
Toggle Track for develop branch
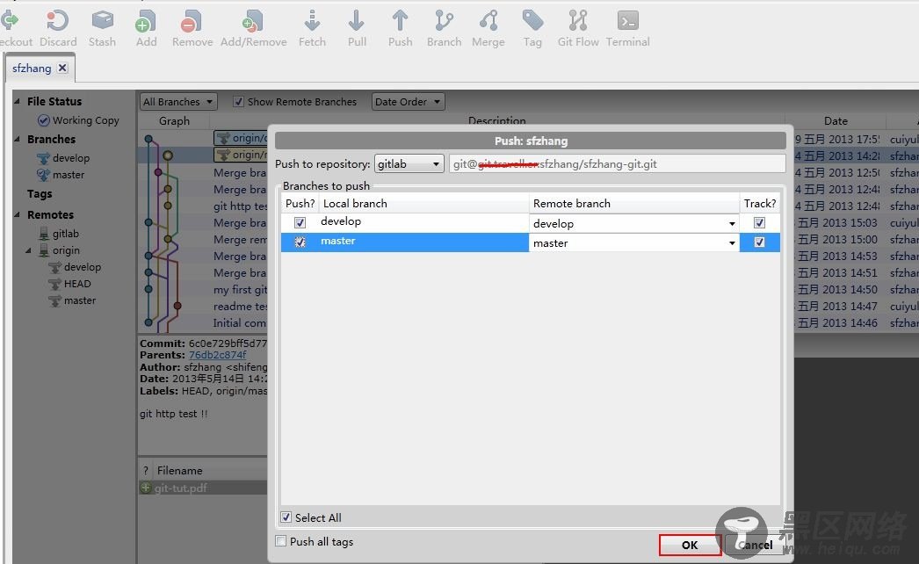pos(759,223)
